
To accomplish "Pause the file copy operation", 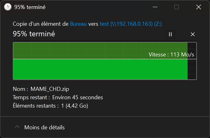I will 170,34.
